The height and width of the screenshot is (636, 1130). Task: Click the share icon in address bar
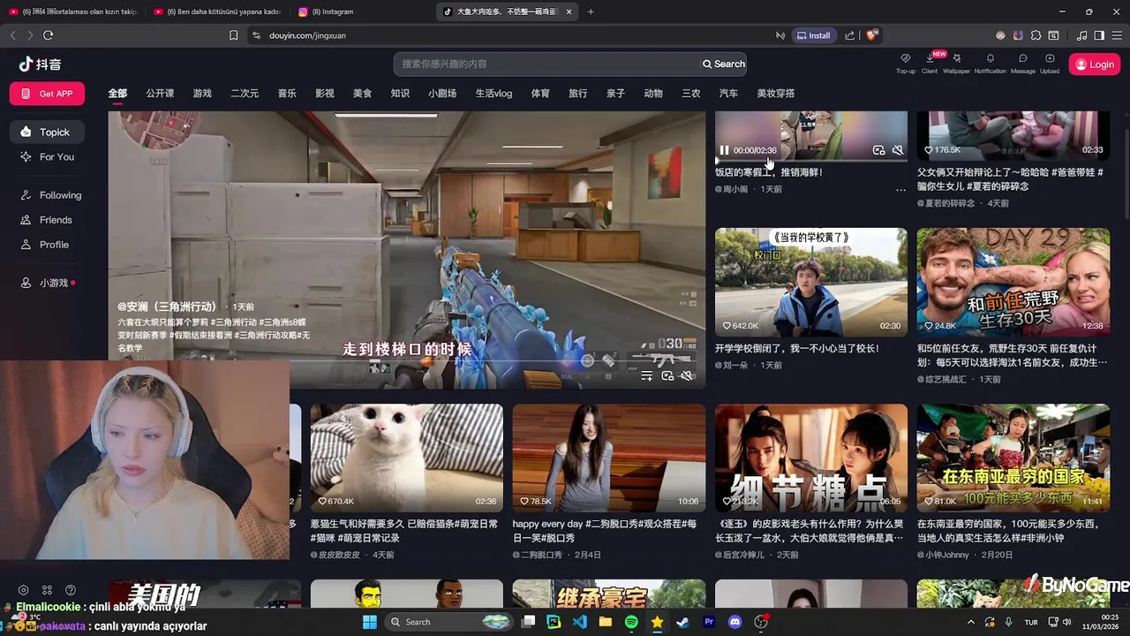coord(849,35)
